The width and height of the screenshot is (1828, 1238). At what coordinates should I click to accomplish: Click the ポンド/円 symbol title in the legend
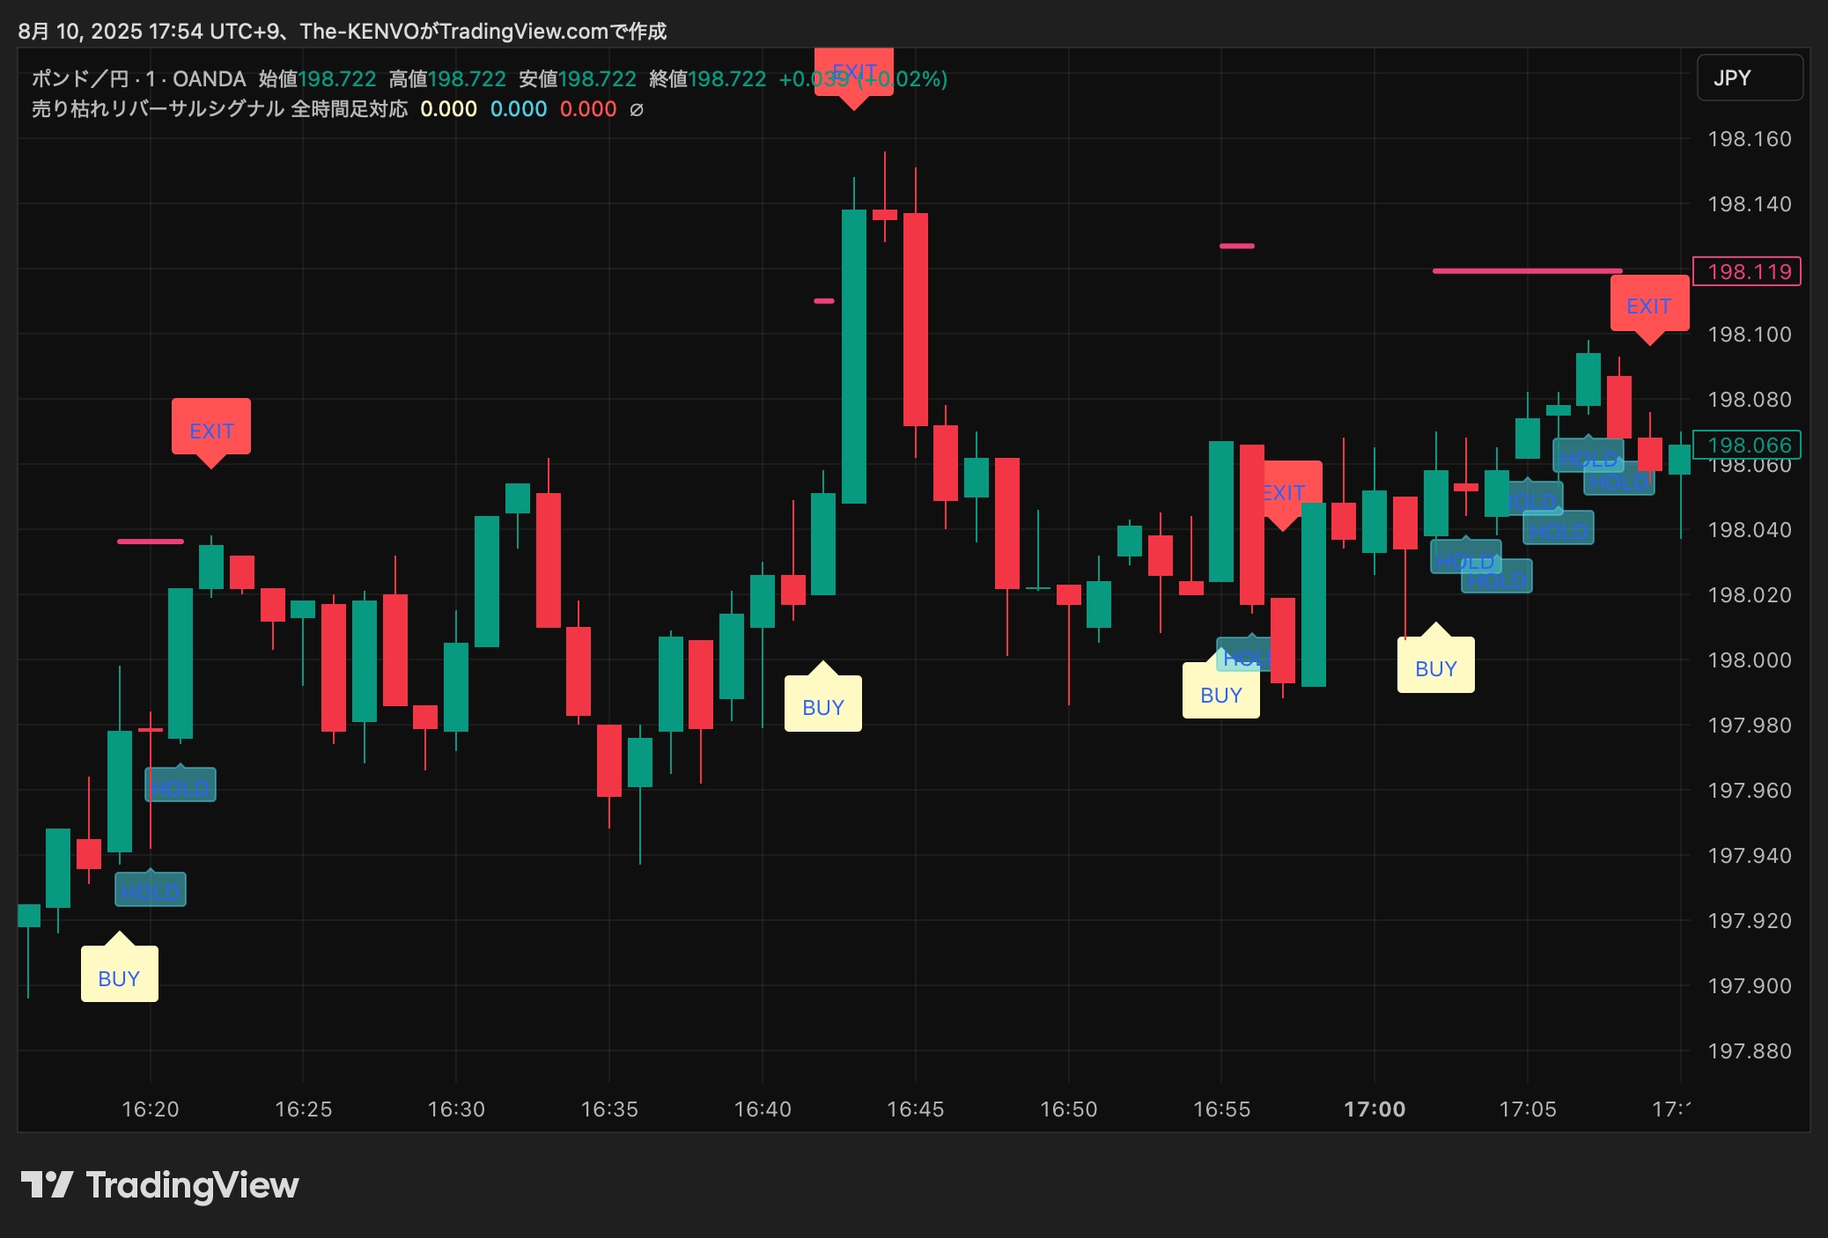pos(79,79)
